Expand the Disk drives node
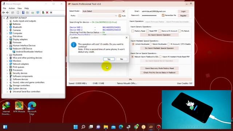This screenshot has width=233, height=131. click(x=7, y=36)
